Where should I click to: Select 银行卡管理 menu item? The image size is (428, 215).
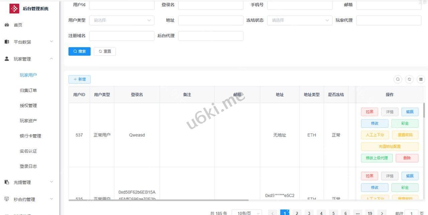coord(30,136)
